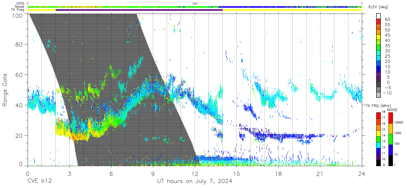Image resolution: width=407 pixels, height=188 pixels.
Task: Click the CPID value '157'
Action: 195,3
